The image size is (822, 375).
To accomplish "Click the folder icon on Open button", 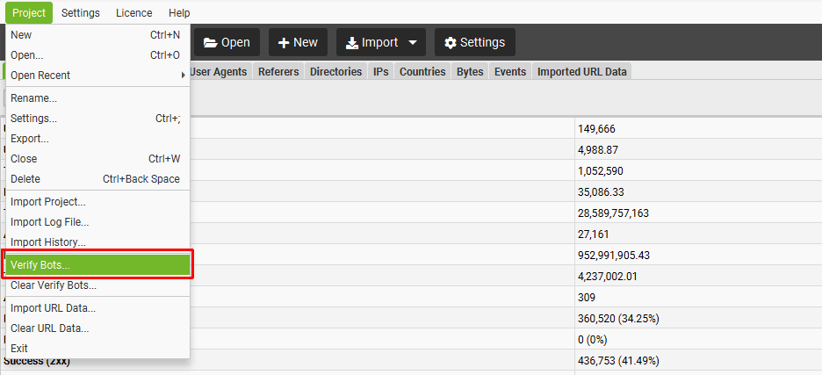I will click(x=211, y=43).
